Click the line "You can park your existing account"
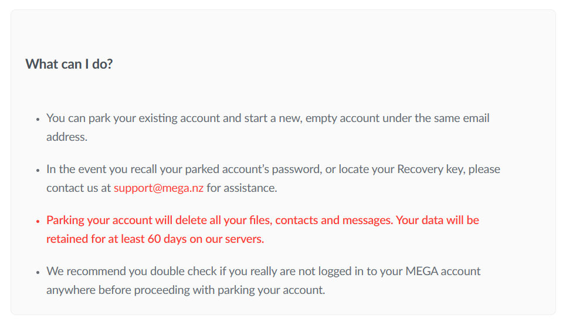 click(267, 119)
